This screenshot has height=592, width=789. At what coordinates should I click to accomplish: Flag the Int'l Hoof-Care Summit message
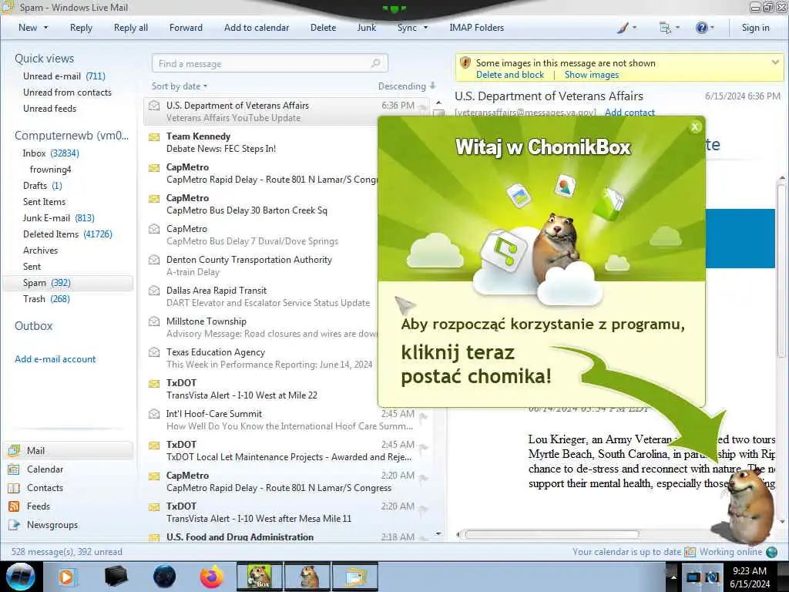click(424, 416)
